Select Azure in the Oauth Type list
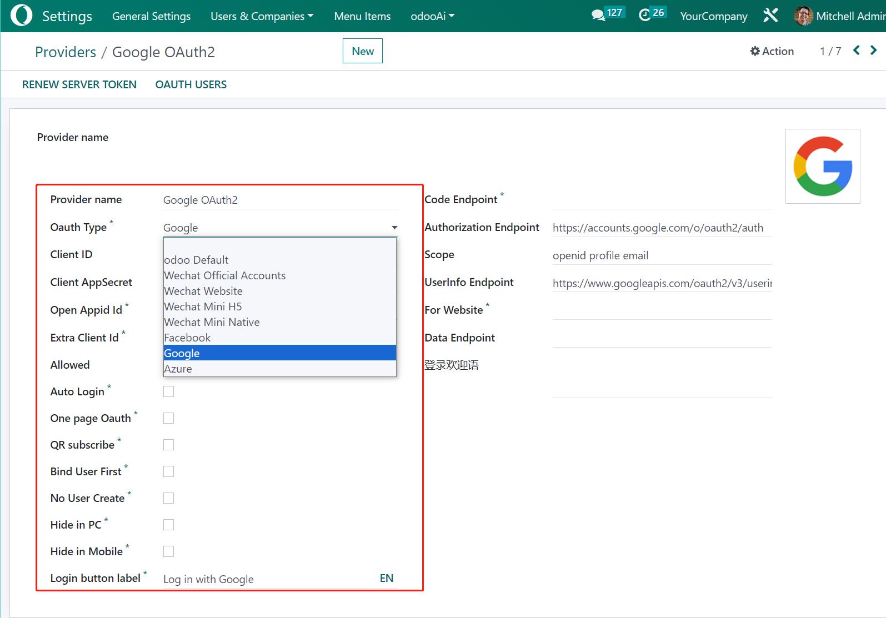The height and width of the screenshot is (618, 886). pyautogui.click(x=280, y=369)
